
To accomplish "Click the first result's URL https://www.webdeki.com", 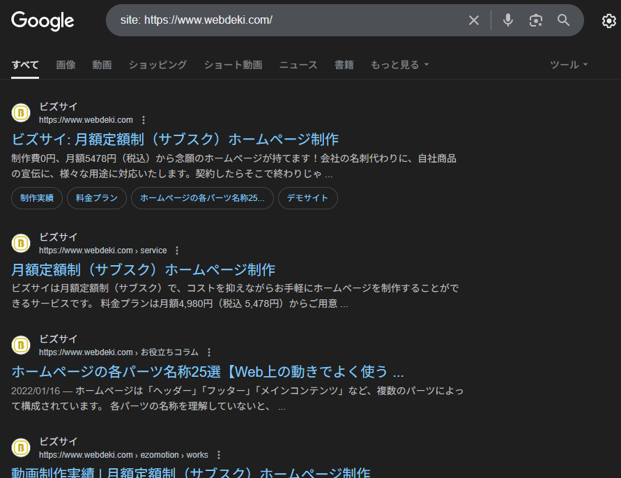I will click(86, 120).
